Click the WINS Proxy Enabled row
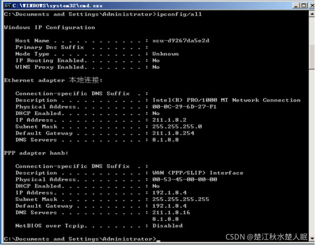 click(88, 67)
